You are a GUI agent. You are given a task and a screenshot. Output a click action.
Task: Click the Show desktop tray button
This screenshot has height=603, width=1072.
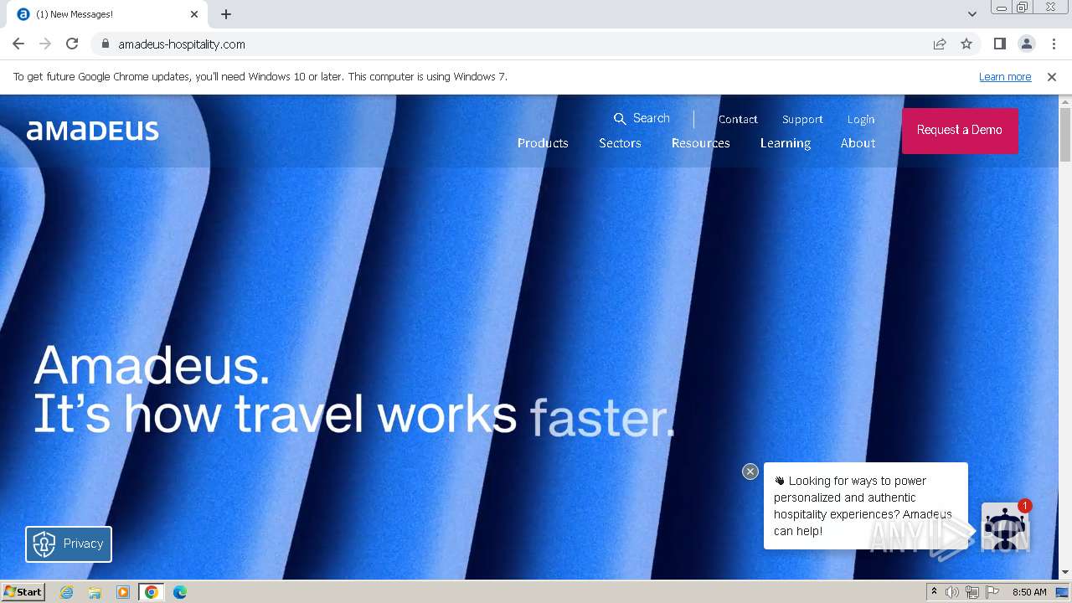pyautogui.click(x=1063, y=592)
